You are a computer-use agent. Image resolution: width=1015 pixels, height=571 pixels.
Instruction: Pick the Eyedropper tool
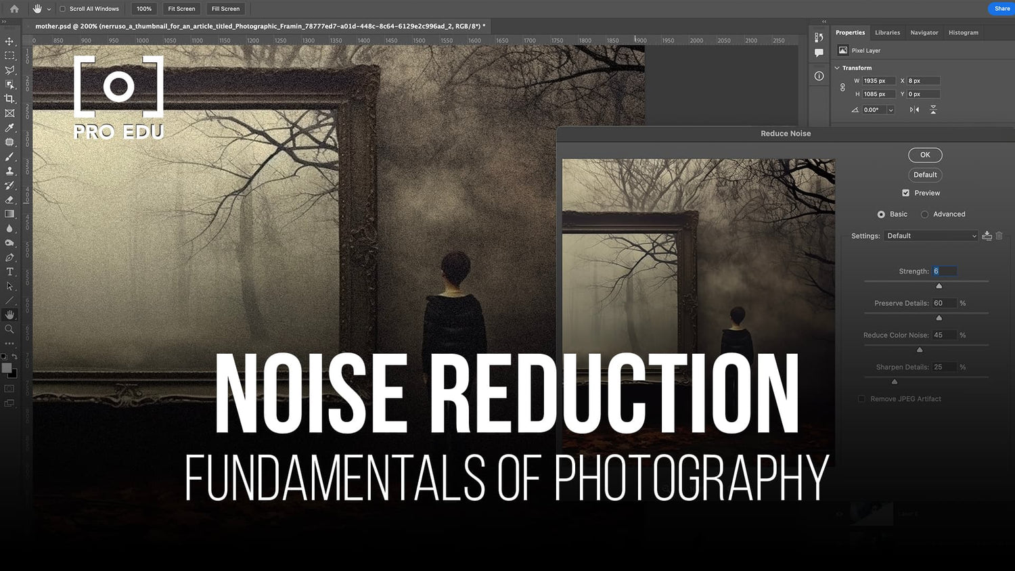(x=9, y=128)
